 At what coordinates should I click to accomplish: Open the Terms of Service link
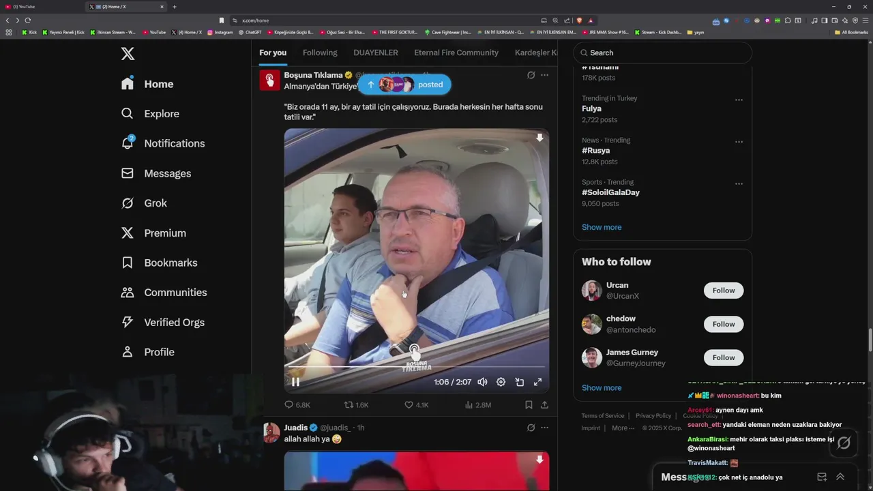click(x=602, y=416)
